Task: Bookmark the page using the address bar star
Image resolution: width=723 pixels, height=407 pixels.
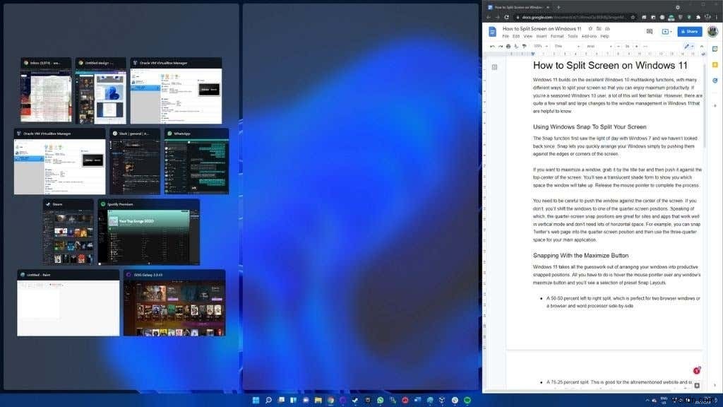Action: pos(633,16)
